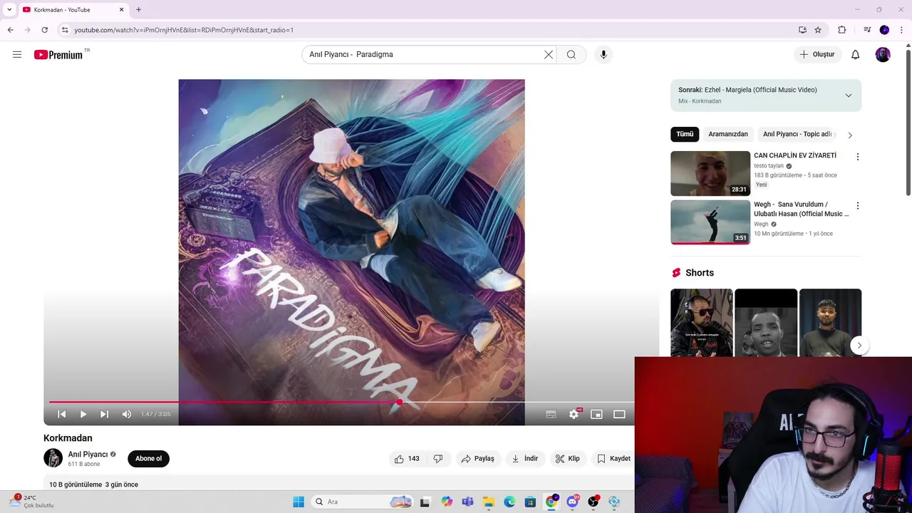Create a clip with Klip

point(568,459)
